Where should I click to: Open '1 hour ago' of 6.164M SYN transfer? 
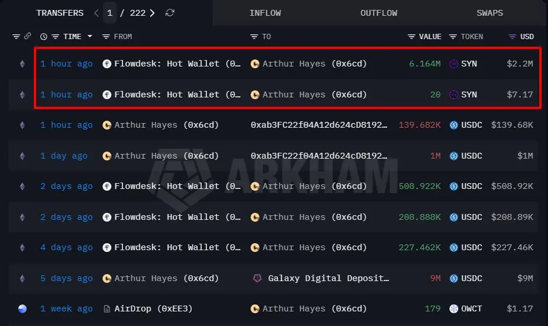(66, 64)
